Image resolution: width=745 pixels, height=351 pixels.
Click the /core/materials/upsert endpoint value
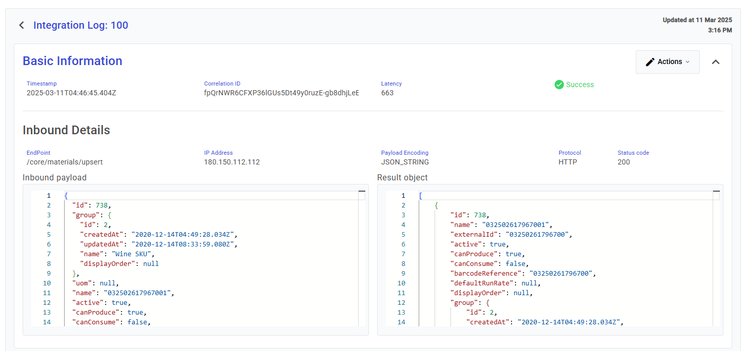click(x=65, y=162)
